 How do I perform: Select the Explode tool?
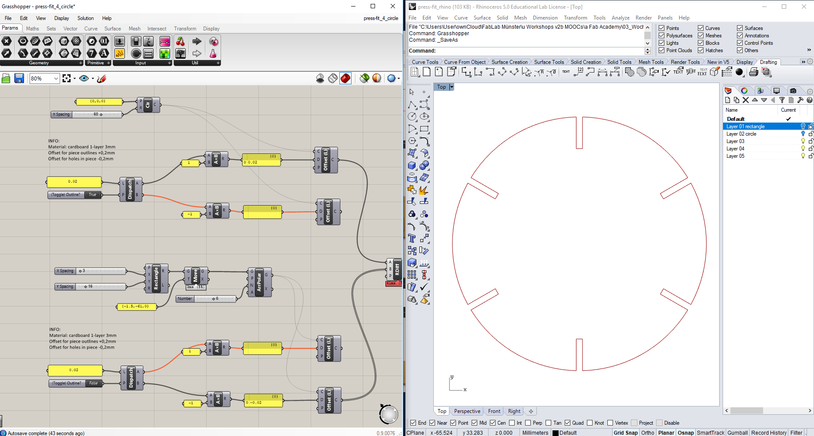tap(423, 190)
